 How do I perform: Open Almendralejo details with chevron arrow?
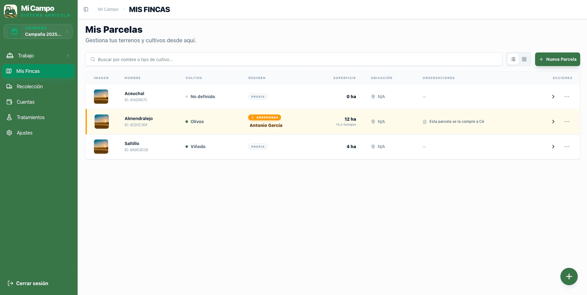point(553,122)
